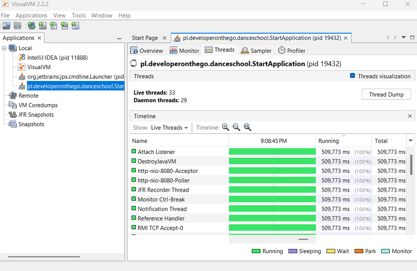This screenshot has width=417, height=271.
Task: Open the table column chooser dropdown arrow
Action: (x=410, y=140)
